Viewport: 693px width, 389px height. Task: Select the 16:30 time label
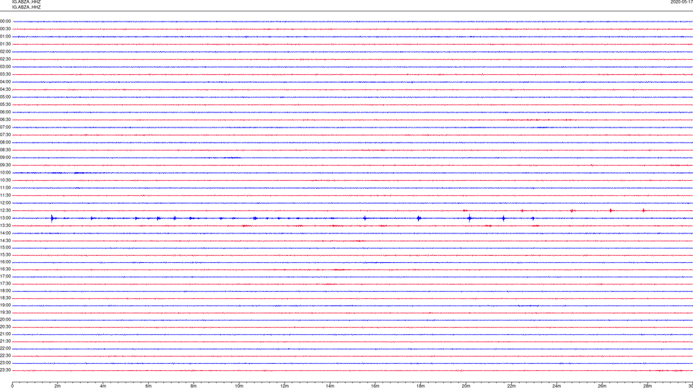pyautogui.click(x=5, y=269)
